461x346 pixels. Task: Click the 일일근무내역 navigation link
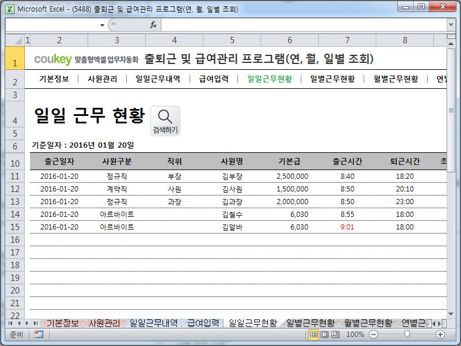[x=158, y=79]
